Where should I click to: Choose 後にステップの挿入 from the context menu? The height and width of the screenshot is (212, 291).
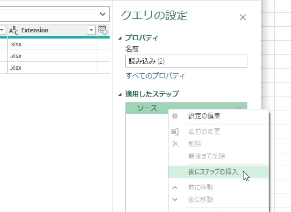point(219,172)
